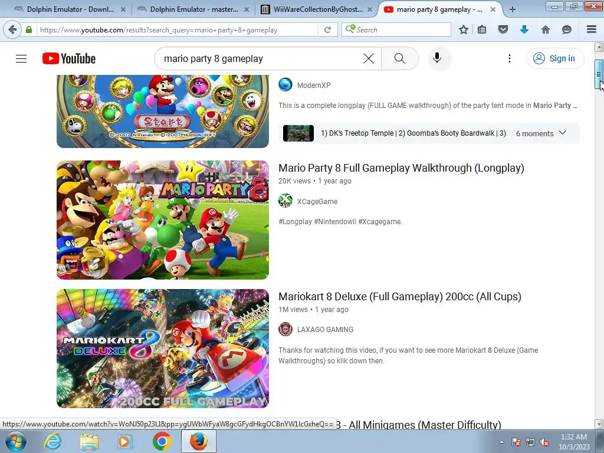This screenshot has width=604, height=453.
Task: Expand the 6 moments chapter list
Action: 541,133
